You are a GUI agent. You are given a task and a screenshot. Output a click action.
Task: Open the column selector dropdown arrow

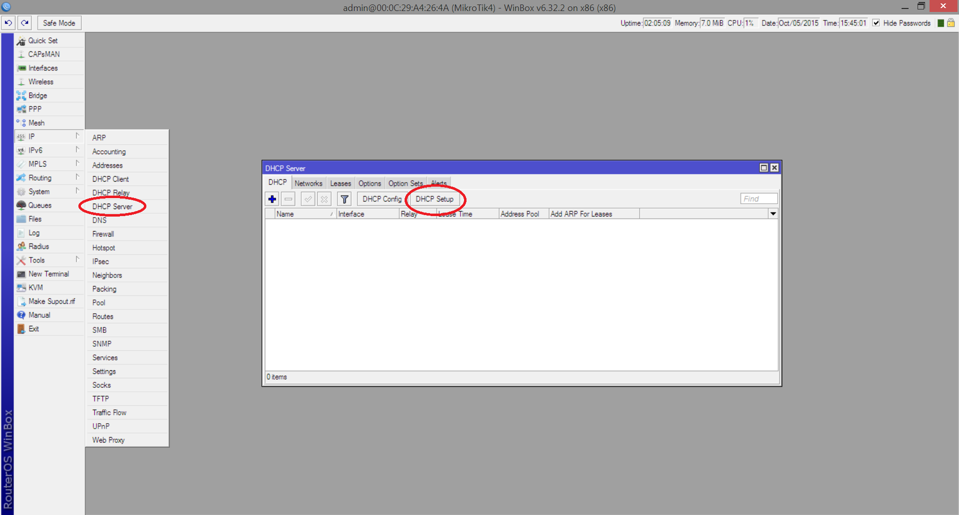click(x=773, y=214)
